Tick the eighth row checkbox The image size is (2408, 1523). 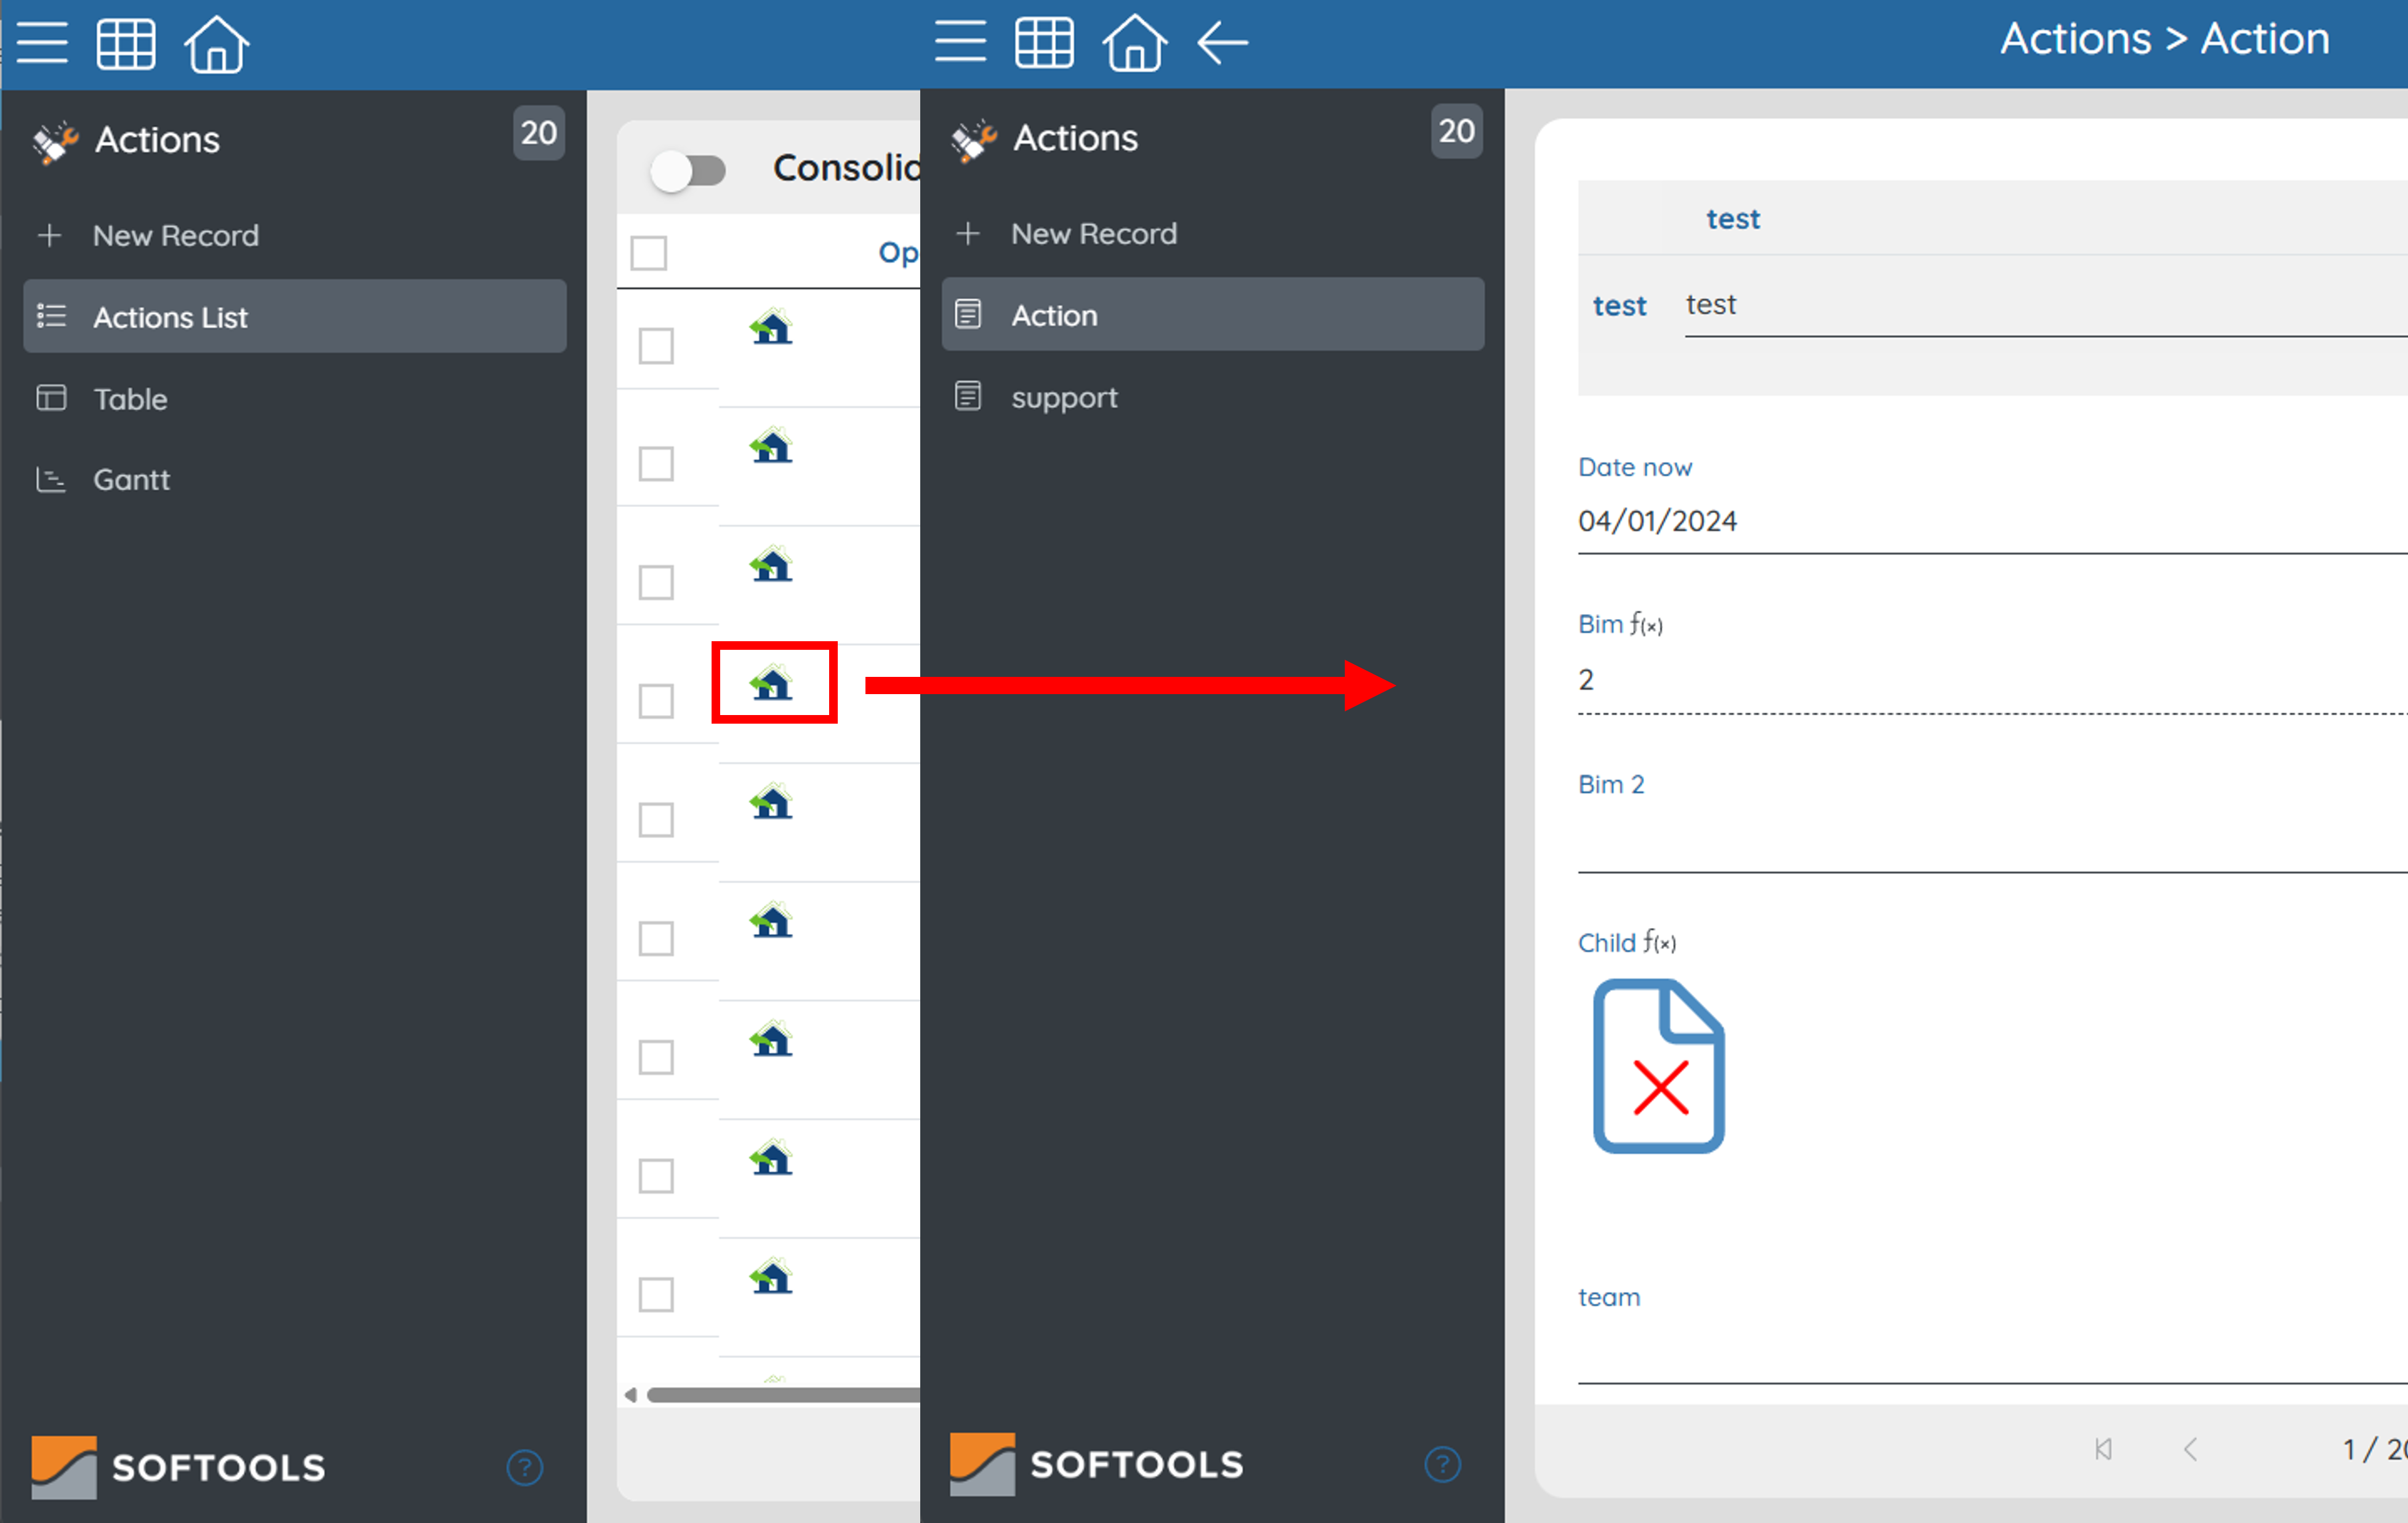(656, 1176)
